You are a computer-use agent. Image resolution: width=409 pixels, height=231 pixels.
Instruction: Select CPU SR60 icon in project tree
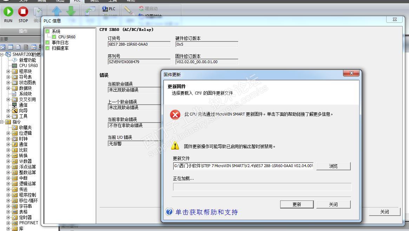(15, 66)
